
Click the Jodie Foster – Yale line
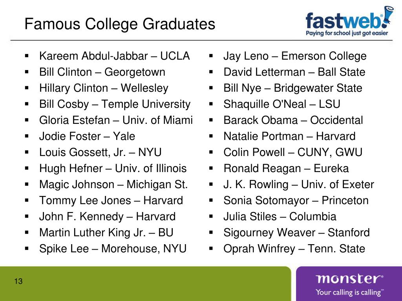tap(87, 136)
